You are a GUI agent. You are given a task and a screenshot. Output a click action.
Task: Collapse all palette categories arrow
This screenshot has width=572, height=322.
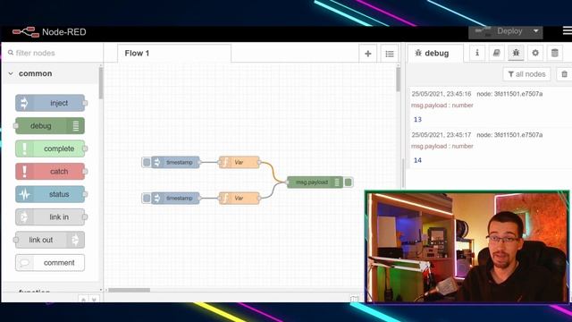click(83, 300)
